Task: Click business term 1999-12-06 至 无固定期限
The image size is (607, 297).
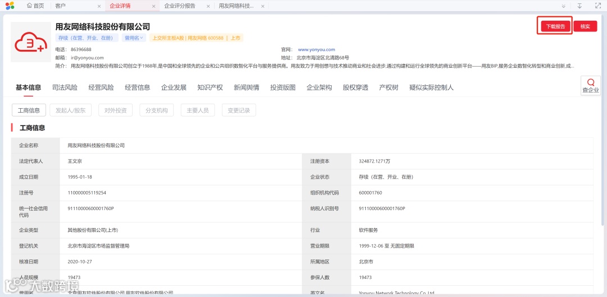Action: tap(387, 246)
